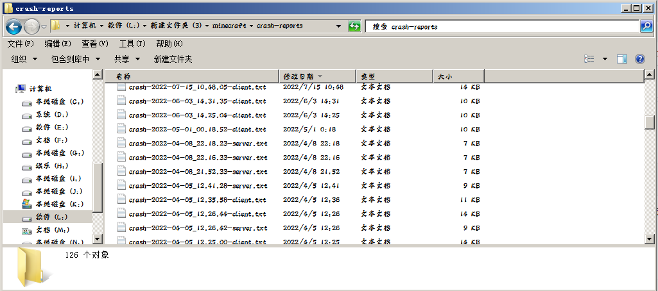Image resolution: width=658 pixels, height=291 pixels.
Task: Sort by the 修改日期 column header
Action: [x=318, y=76]
